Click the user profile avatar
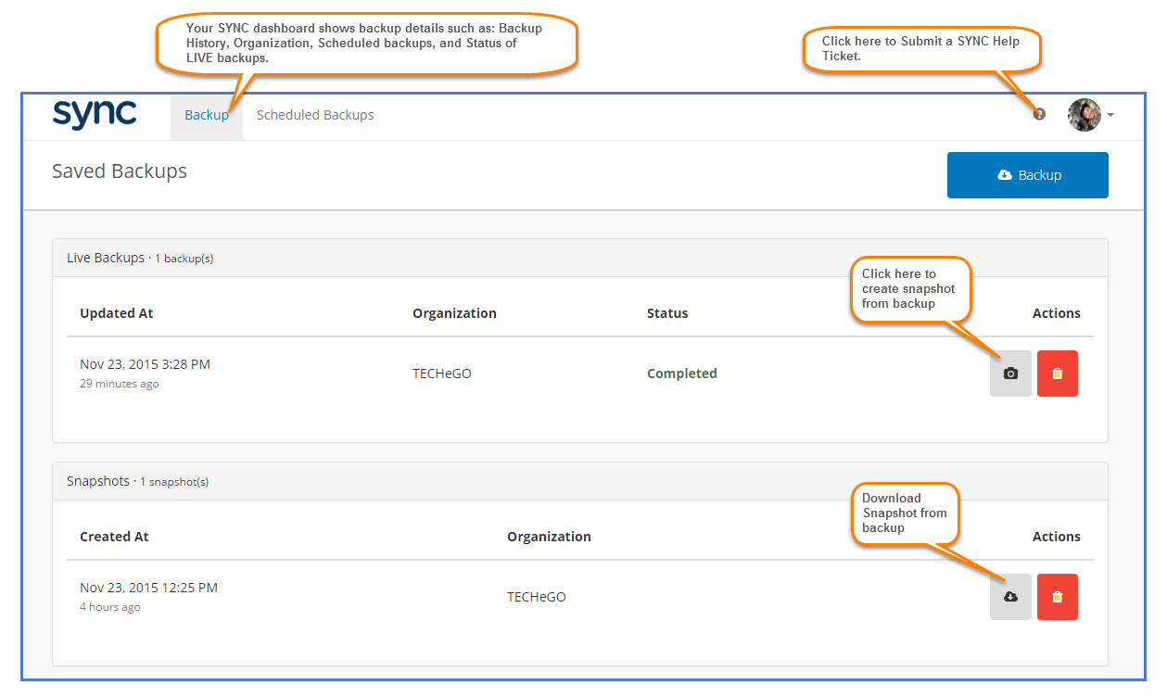 point(1084,115)
